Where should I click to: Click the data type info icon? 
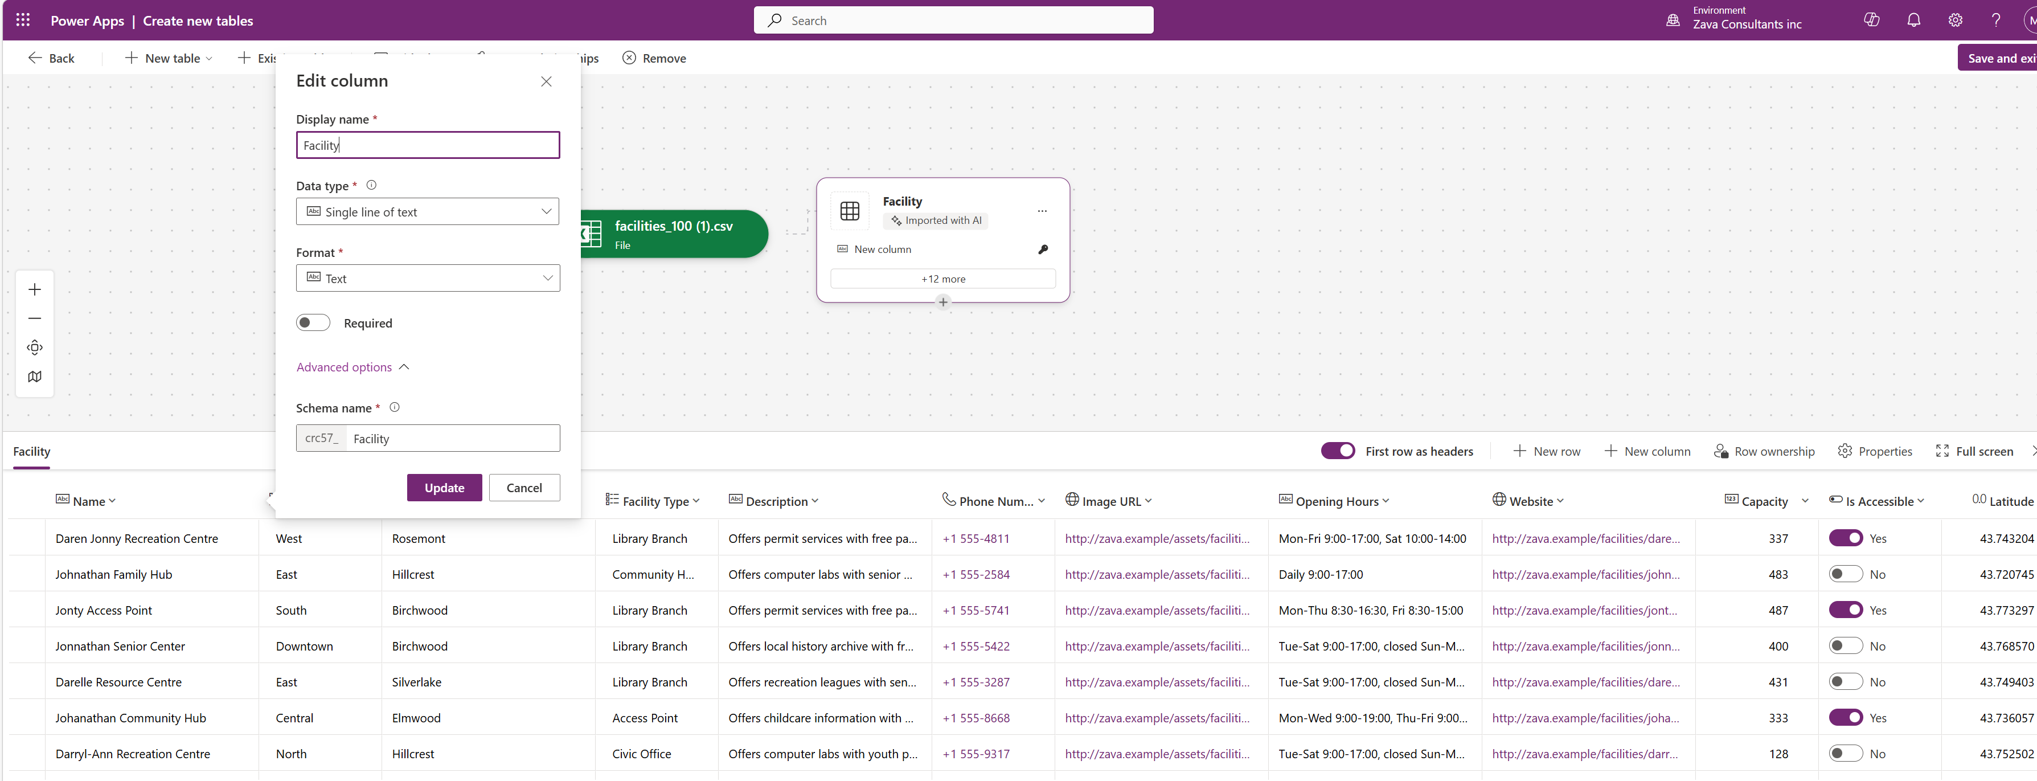click(371, 185)
